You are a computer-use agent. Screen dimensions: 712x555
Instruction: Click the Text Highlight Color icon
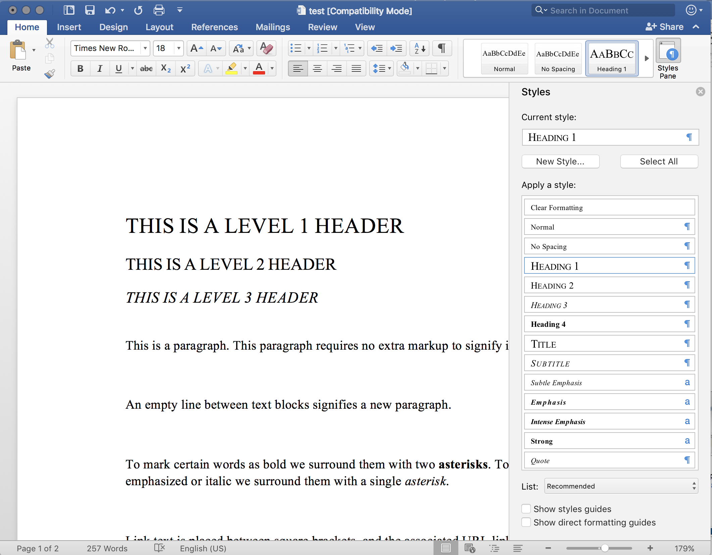pyautogui.click(x=231, y=69)
